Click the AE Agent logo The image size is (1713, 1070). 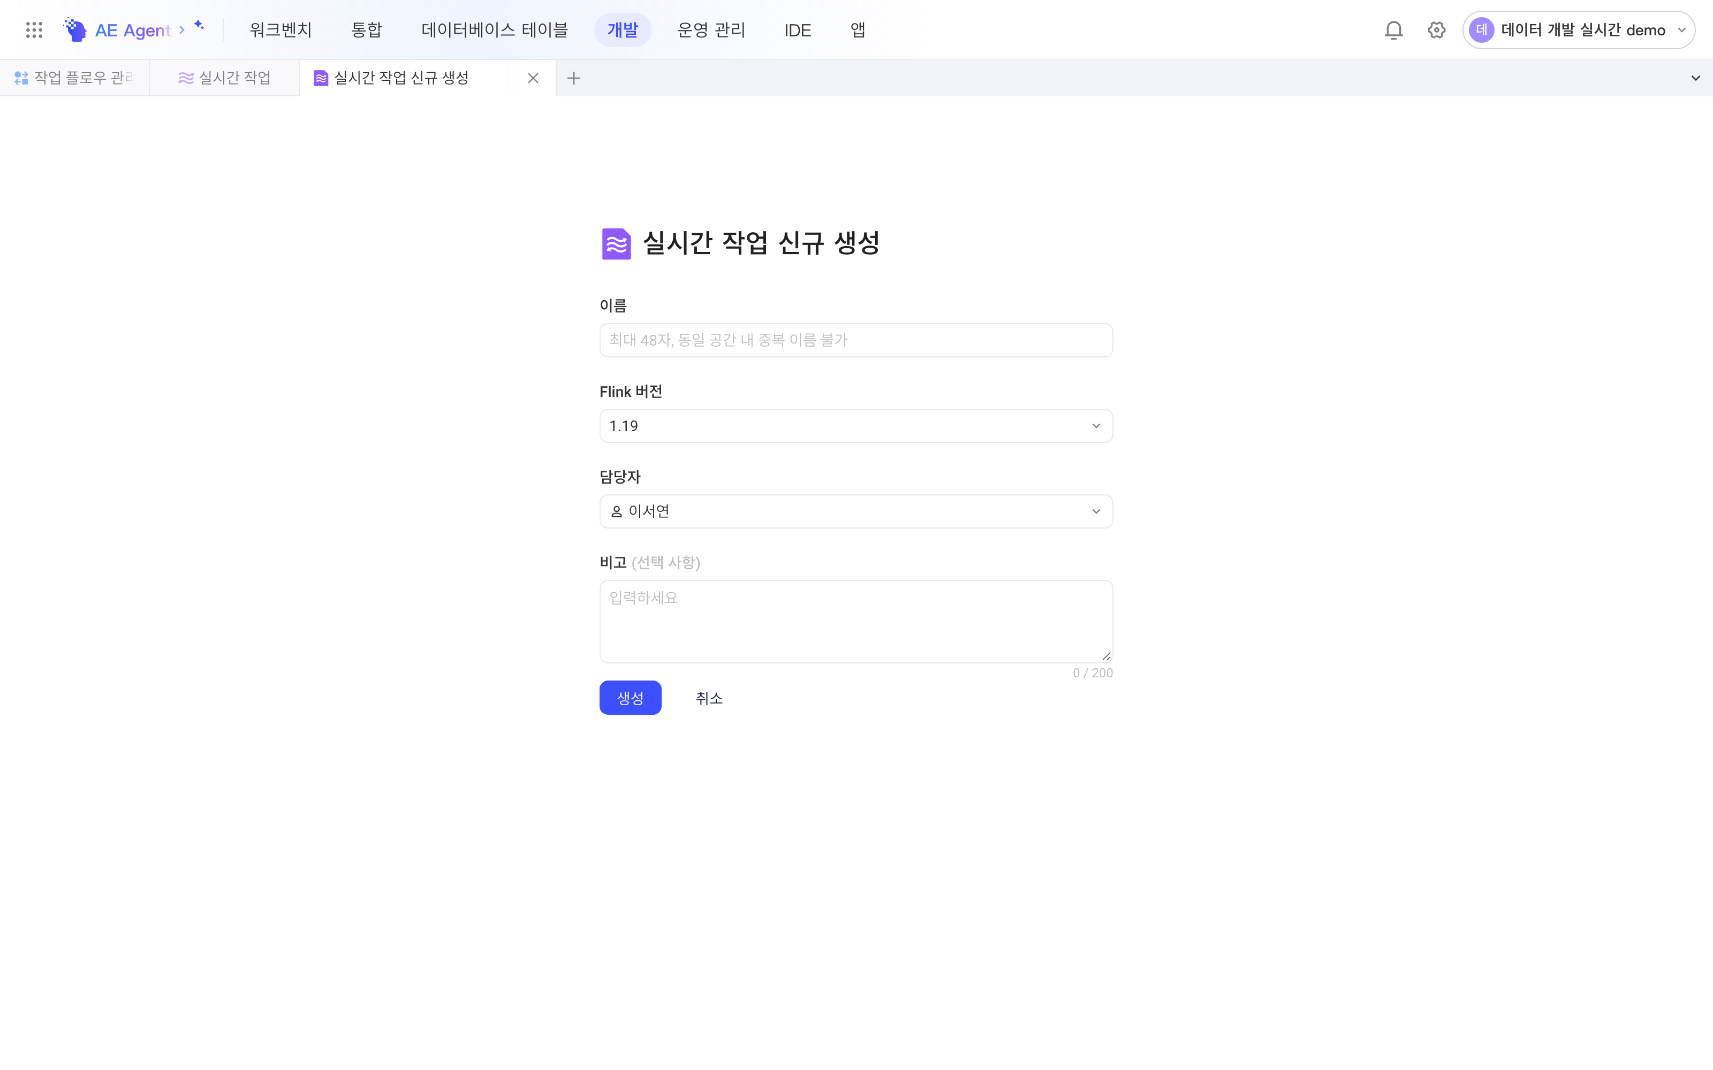pos(117,30)
